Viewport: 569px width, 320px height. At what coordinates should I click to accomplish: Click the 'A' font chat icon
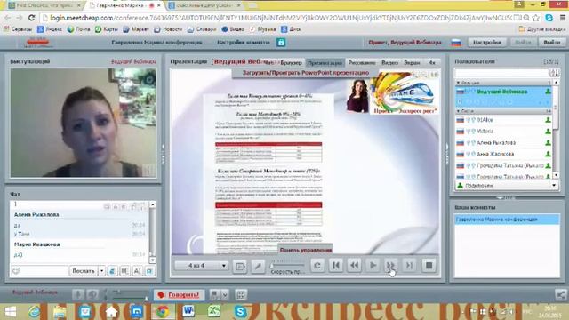coord(137,271)
